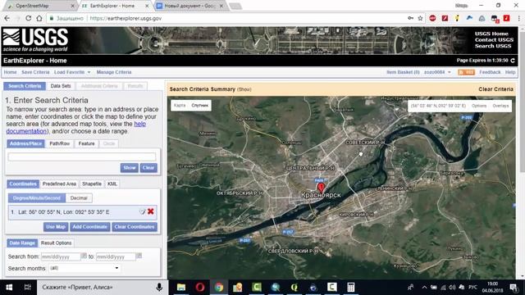Switch coordinate format to Decimal
The width and height of the screenshot is (525, 295).
(79, 198)
